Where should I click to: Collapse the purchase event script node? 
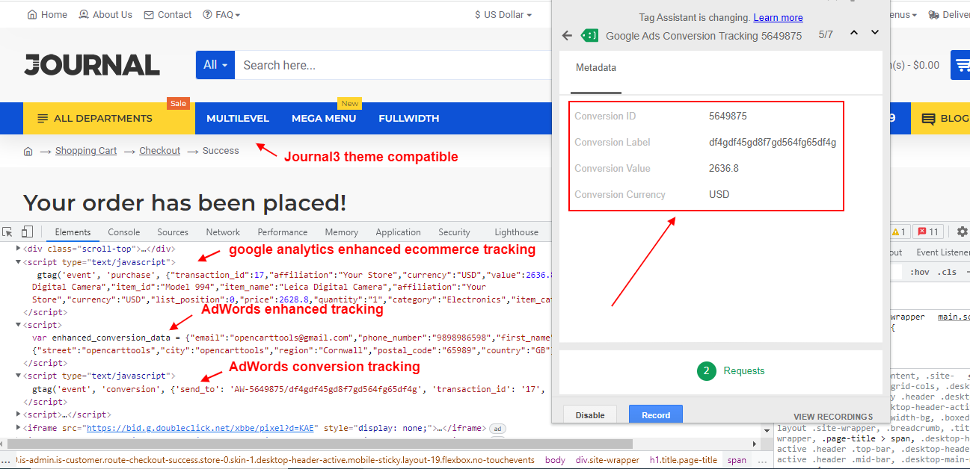[x=19, y=262]
